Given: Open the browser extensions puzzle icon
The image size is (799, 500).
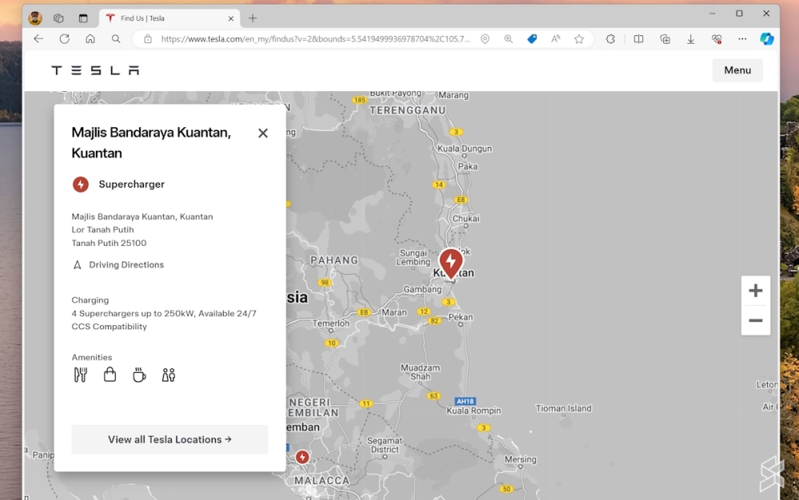Looking at the screenshot, I should (610, 38).
